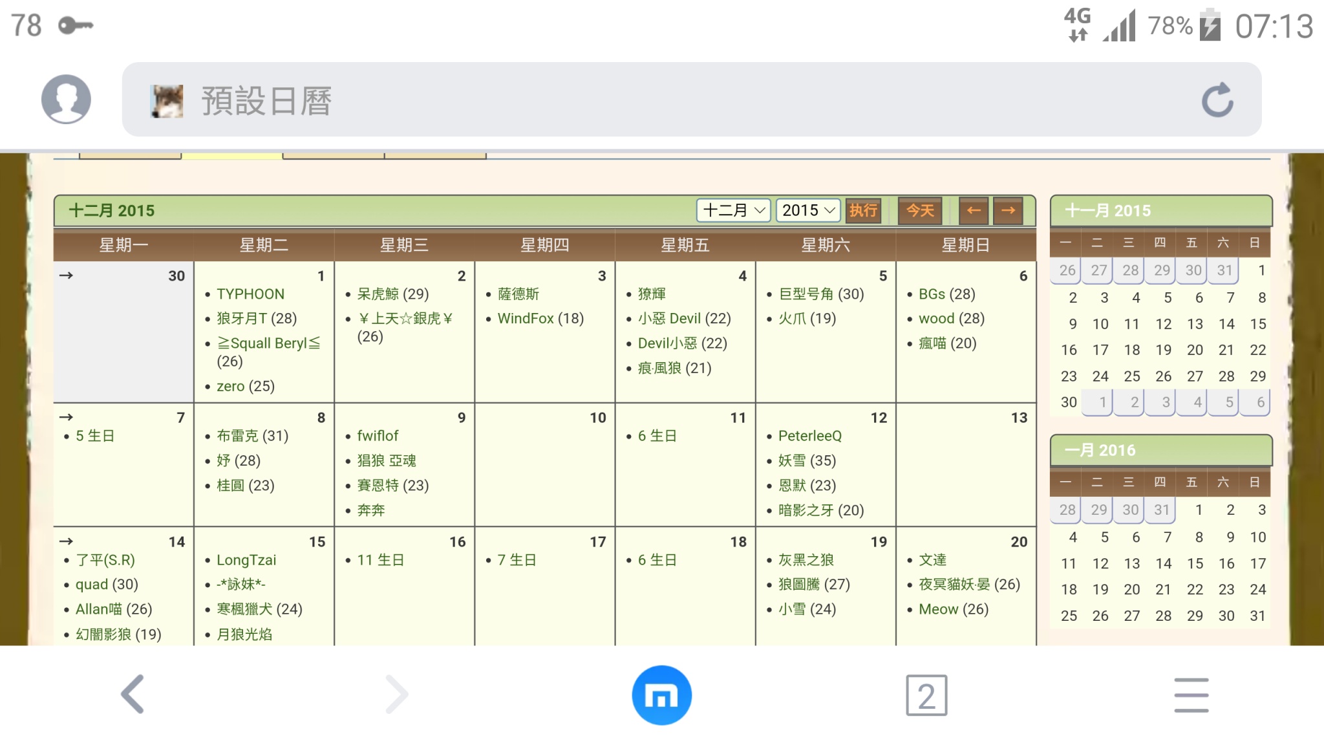Open the TYPHOON birthday entry

250,294
